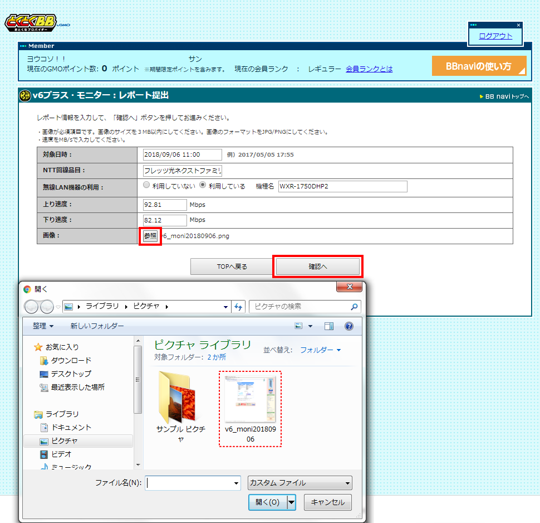Click the help question mark icon in dialog

click(x=348, y=326)
